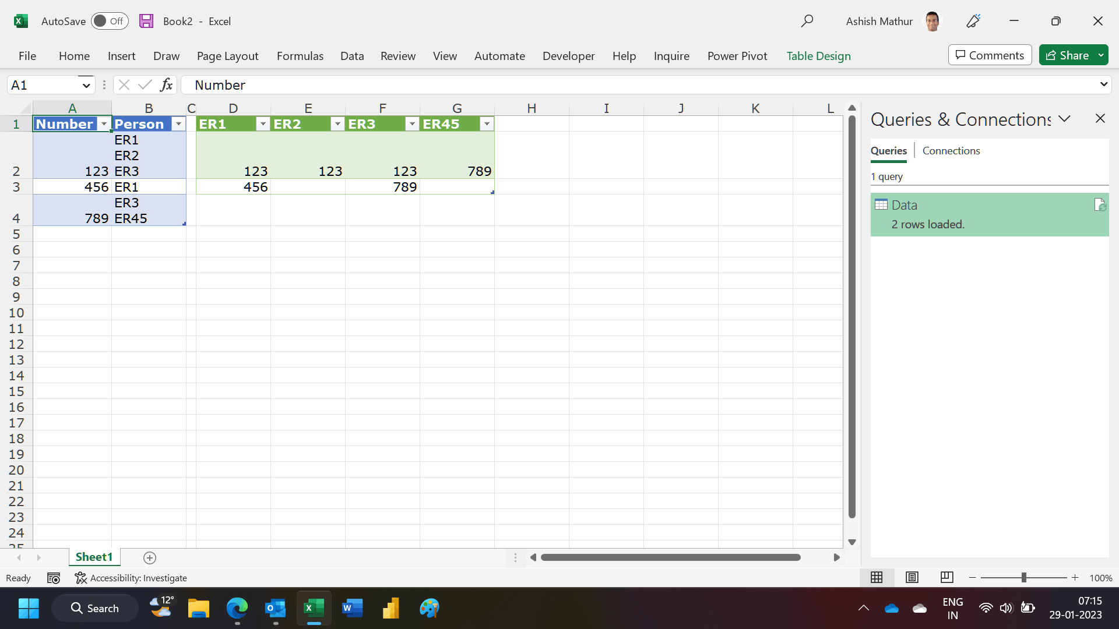The height and width of the screenshot is (629, 1119).
Task: Click the Share button
Action: pos(1067,55)
